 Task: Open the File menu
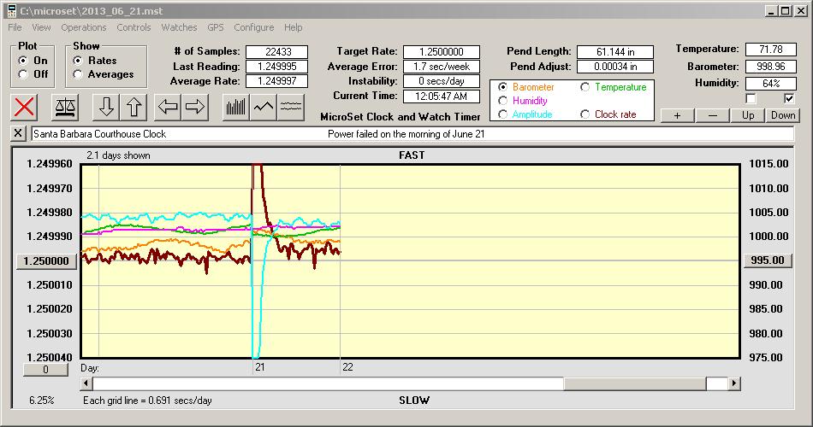(15, 27)
